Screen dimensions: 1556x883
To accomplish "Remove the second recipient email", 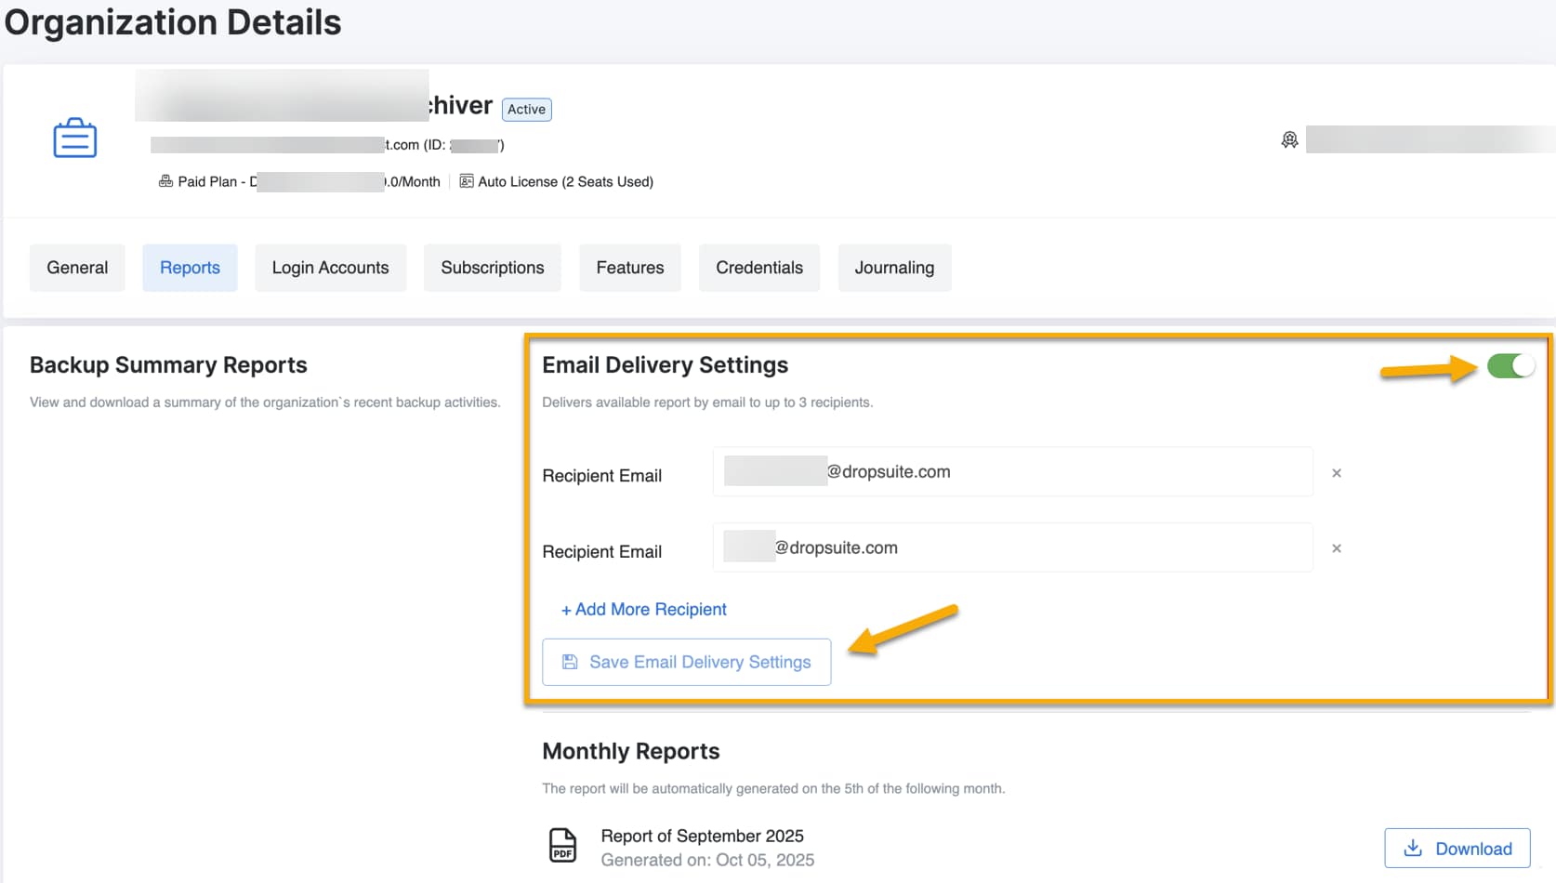I will (1336, 548).
